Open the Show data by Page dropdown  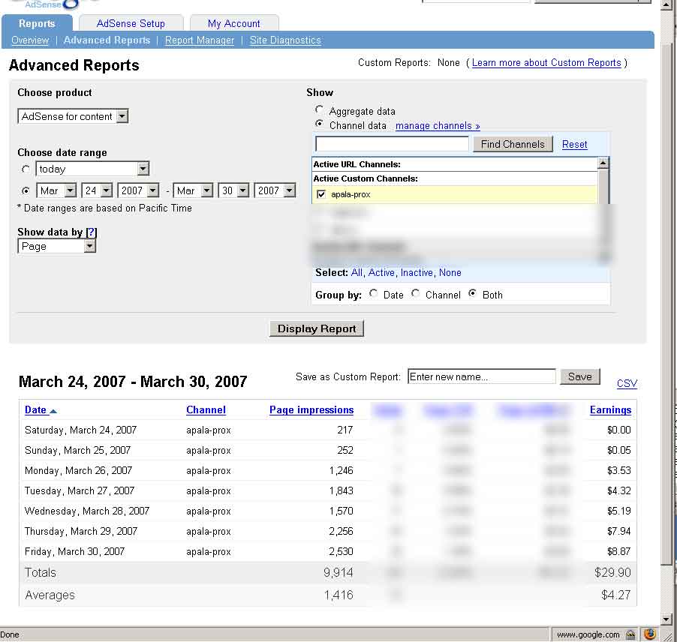(56, 246)
